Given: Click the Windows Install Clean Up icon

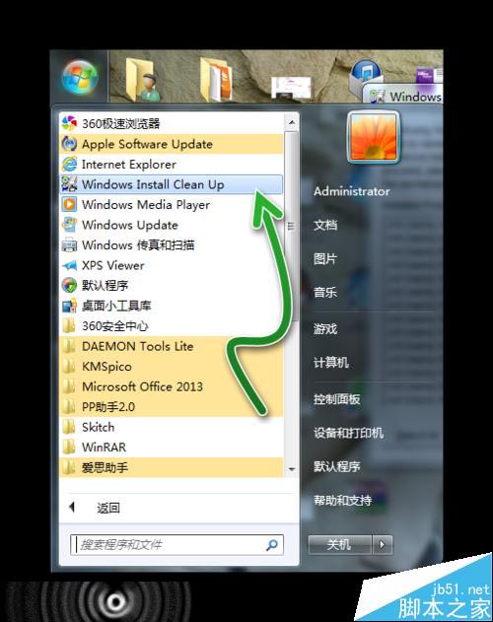Looking at the screenshot, I should [69, 184].
